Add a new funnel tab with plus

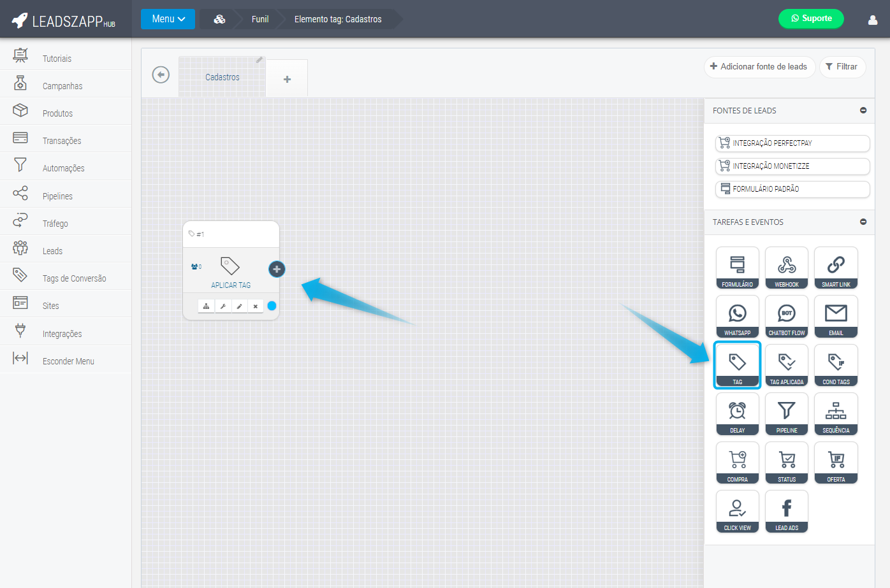(287, 79)
